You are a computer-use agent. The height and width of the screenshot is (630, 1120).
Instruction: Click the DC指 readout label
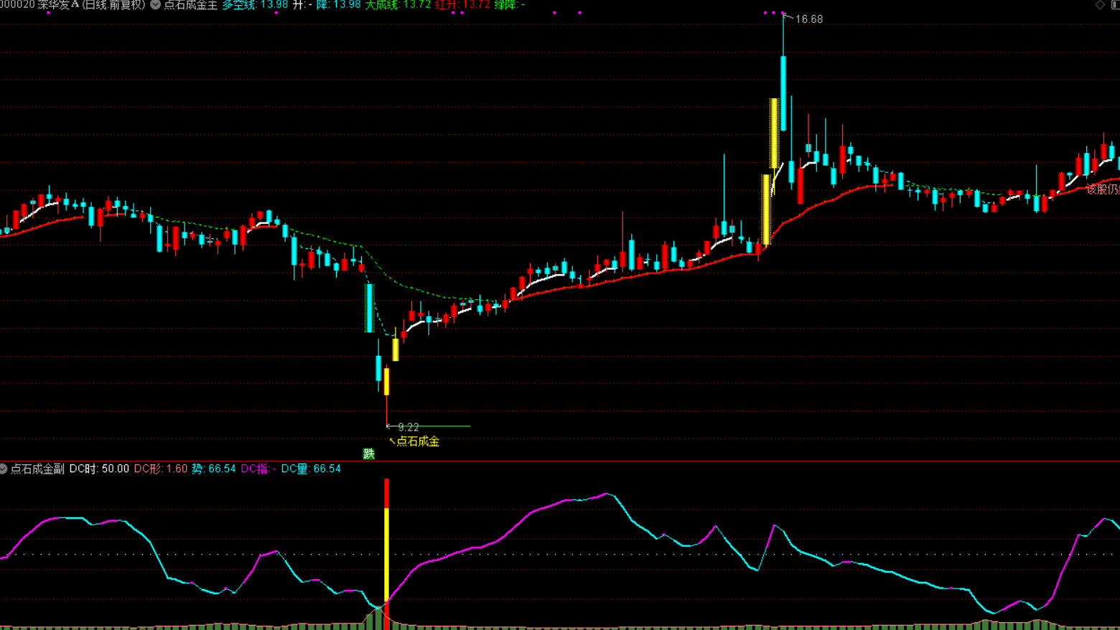point(258,469)
